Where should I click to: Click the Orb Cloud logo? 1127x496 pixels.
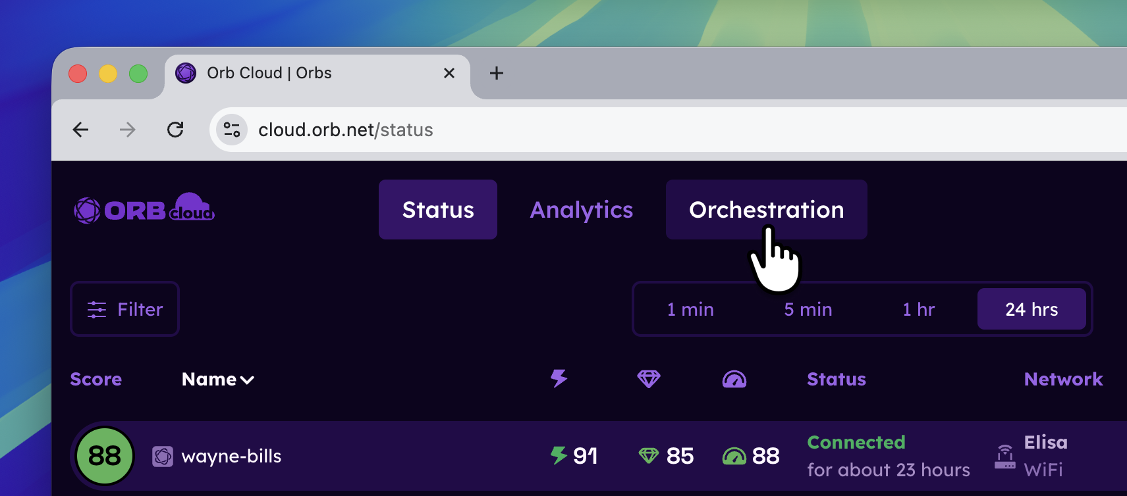tap(144, 209)
